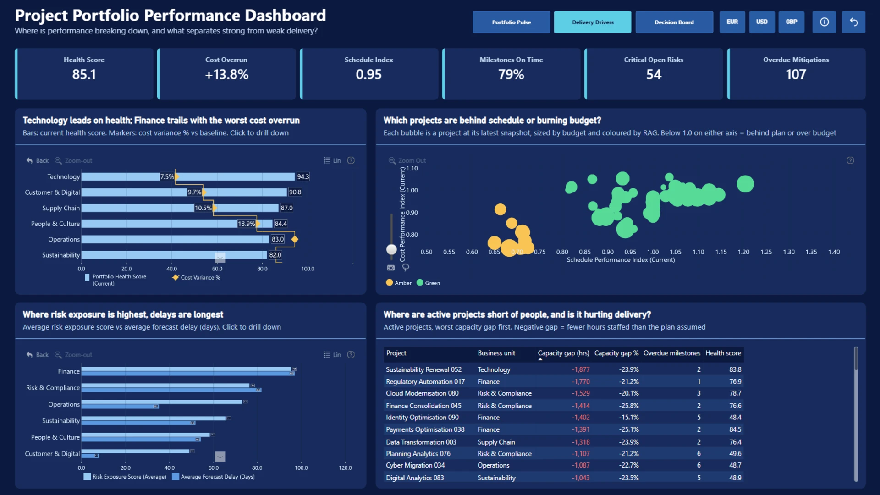Screen dimensions: 880x495
Task: Click the table's vertical scrollbar
Action: pos(856,413)
